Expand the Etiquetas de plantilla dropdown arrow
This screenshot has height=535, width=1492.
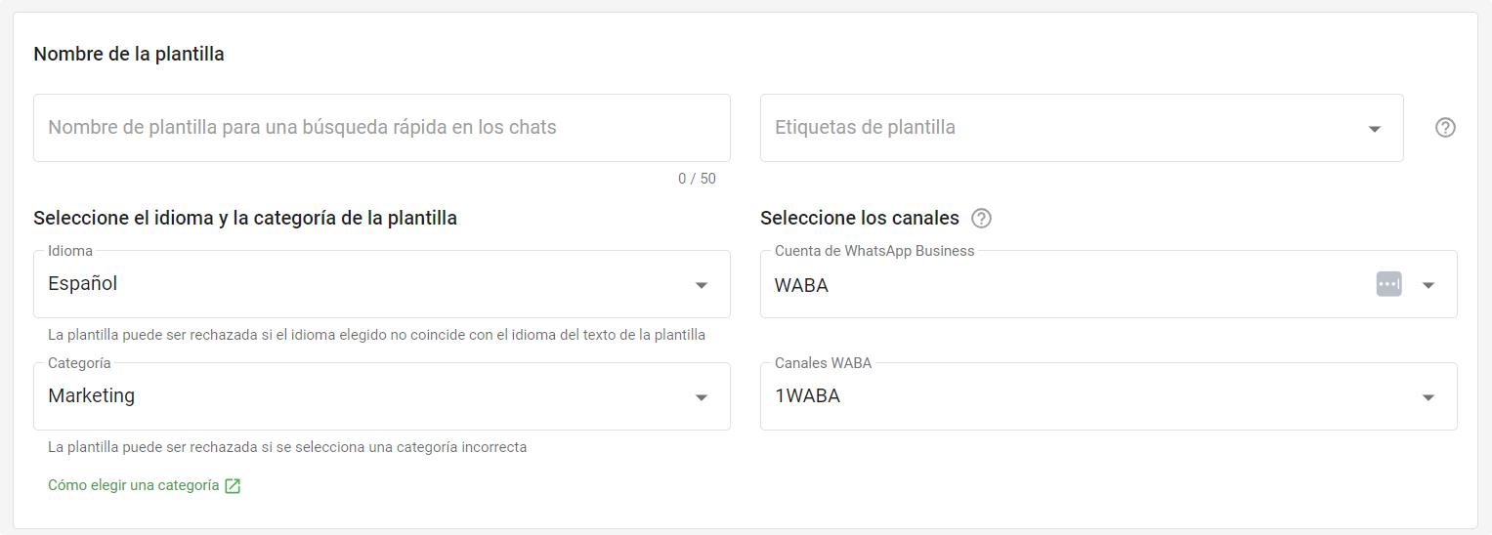tap(1375, 129)
